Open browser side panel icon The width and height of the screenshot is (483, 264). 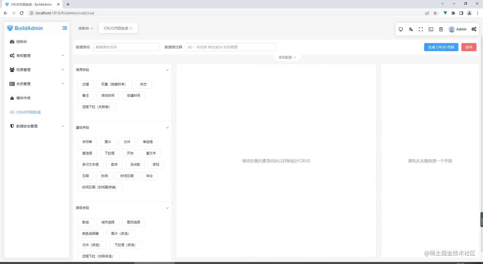461,13
